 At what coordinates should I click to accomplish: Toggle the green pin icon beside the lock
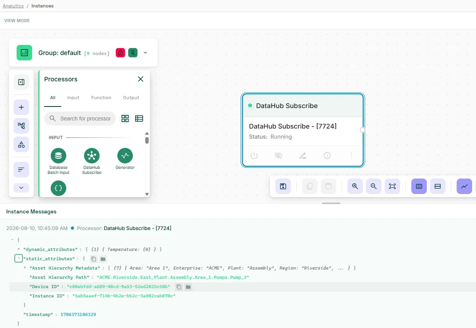tap(133, 53)
